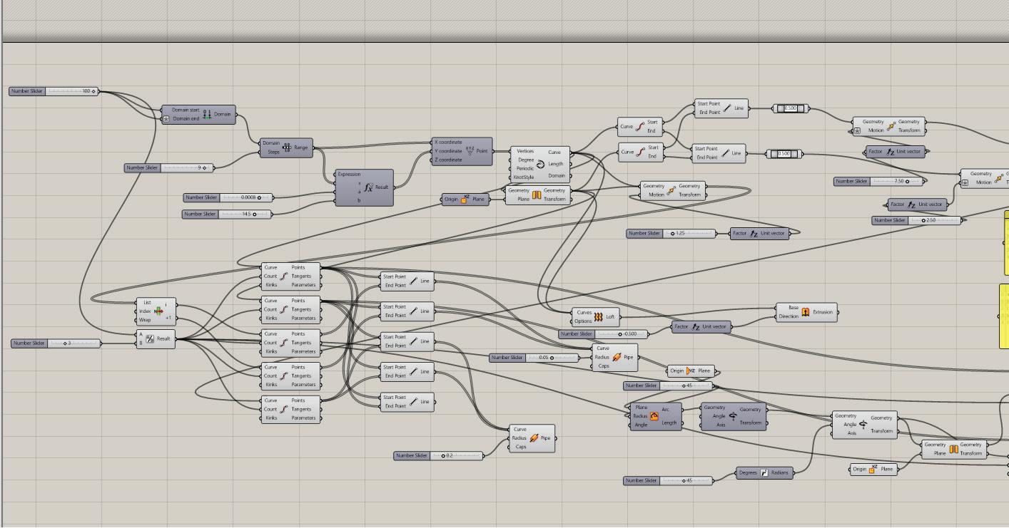Image resolution: width=1009 pixels, height=528 pixels.
Task: Select the fx Expression component icon
Action: coord(368,187)
